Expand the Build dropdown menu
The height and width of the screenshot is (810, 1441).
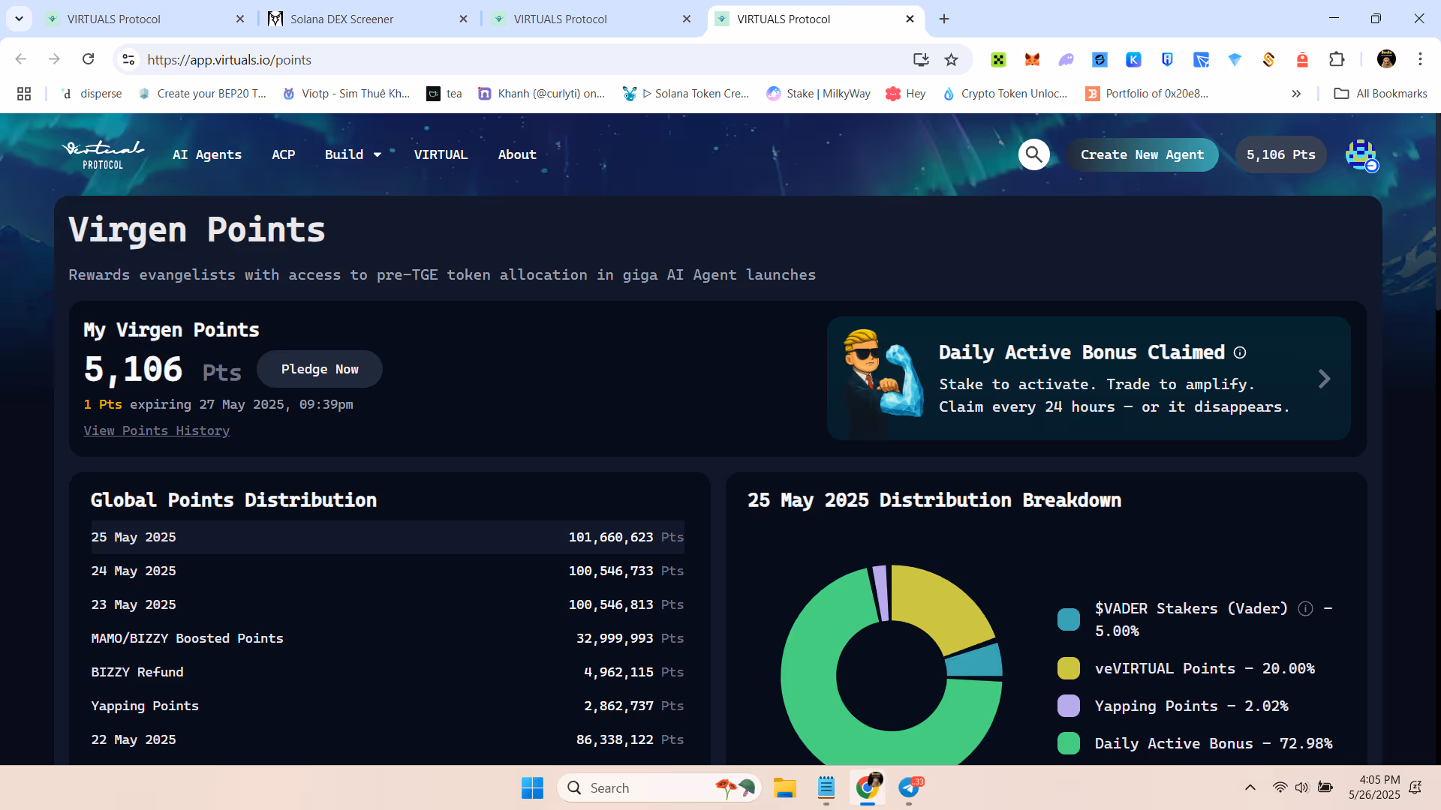pyautogui.click(x=353, y=154)
